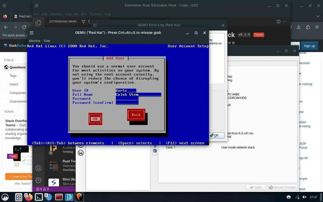Focus the Password (confirm) field
This screenshot has width=323, height=202.
[127, 103]
